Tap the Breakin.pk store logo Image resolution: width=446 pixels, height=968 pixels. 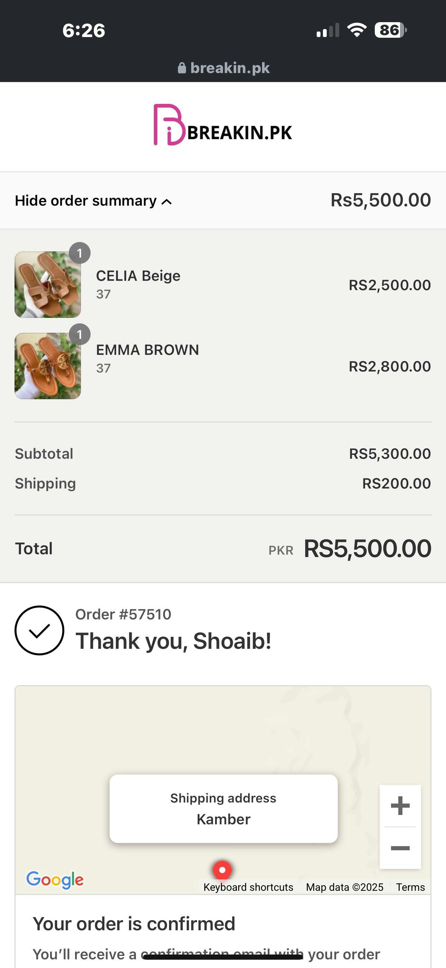pyautogui.click(x=223, y=126)
